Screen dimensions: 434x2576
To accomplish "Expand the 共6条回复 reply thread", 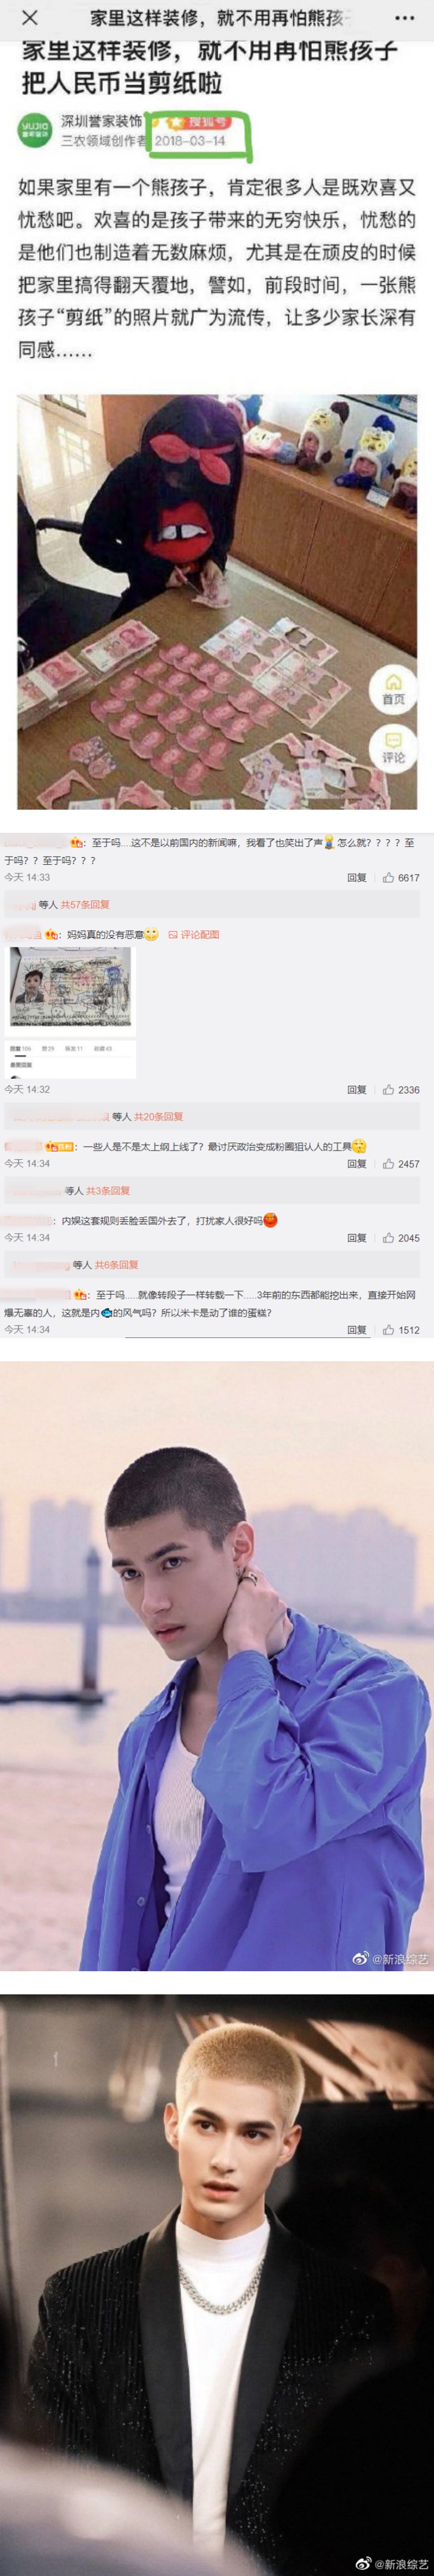I will 117,1264.
